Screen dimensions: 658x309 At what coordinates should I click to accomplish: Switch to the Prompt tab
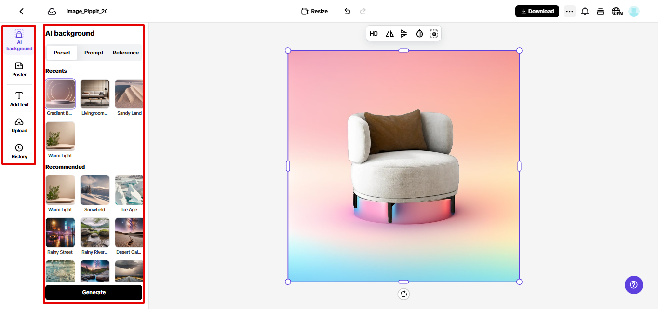coord(94,53)
